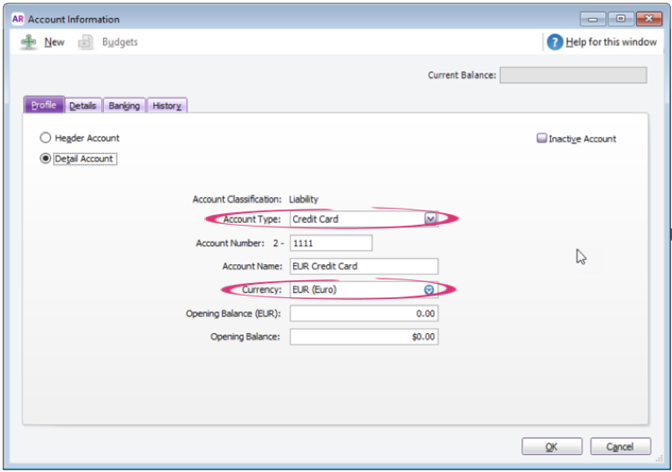This screenshot has width=672, height=472.
Task: Click the green plus New icon
Action: pos(30,42)
